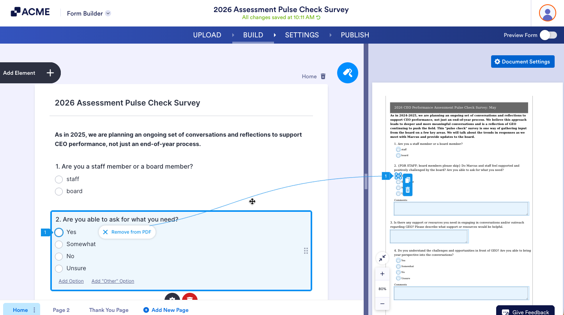
Task: Click the Add "Other" Option link
Action: point(113,281)
